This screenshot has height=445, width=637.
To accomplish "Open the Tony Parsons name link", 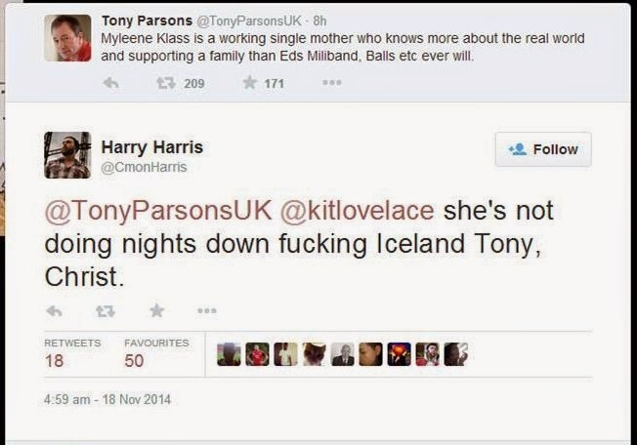I will pos(147,20).
